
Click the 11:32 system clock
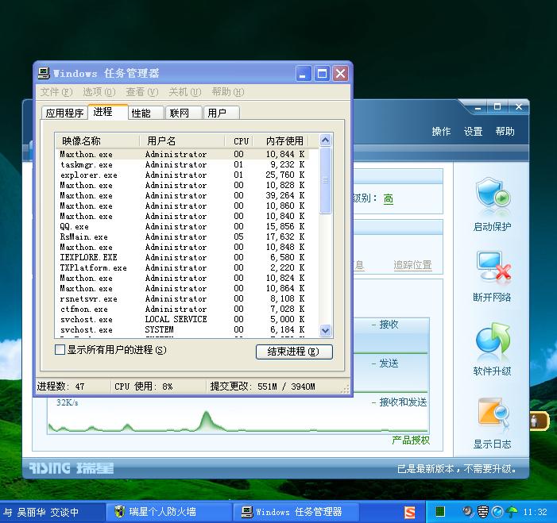[535, 512]
